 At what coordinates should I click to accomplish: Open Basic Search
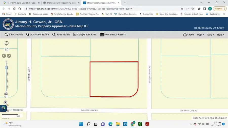point(14,35)
